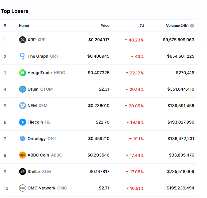Click the Ontology logo icon
207x198 pixels.
23,139
